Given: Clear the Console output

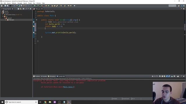Looking at the screenshot, I should (160, 76).
